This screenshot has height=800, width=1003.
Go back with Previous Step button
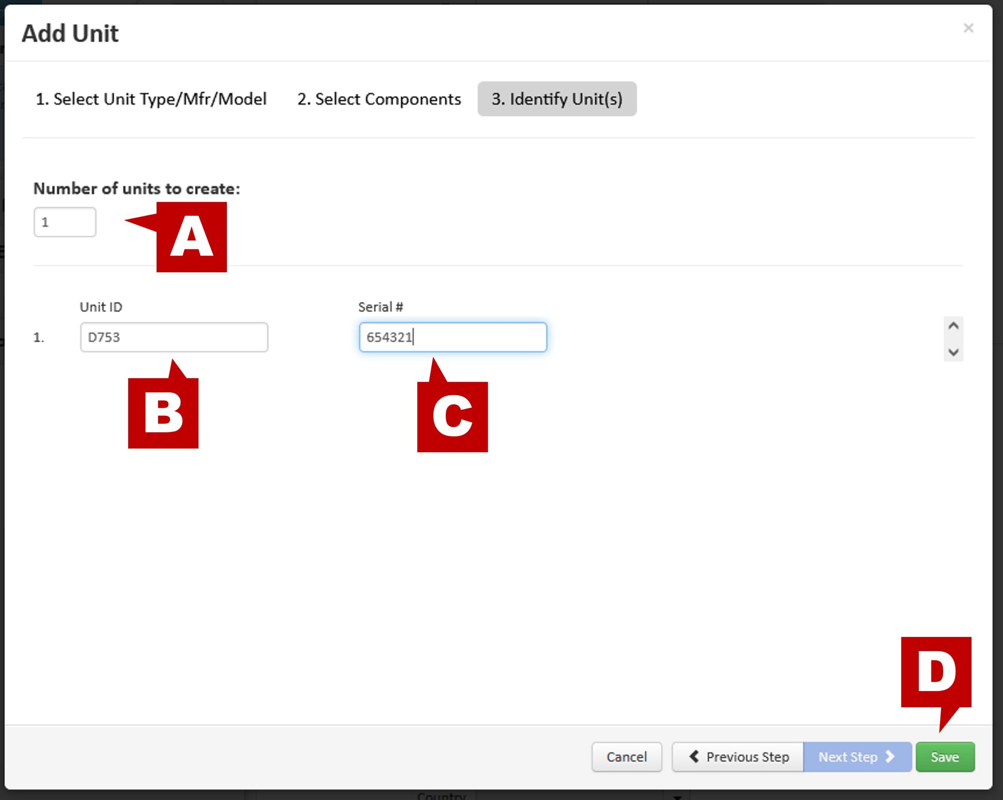737,757
